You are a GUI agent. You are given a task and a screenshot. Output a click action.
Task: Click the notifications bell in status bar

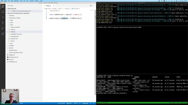(x=94, y=103)
